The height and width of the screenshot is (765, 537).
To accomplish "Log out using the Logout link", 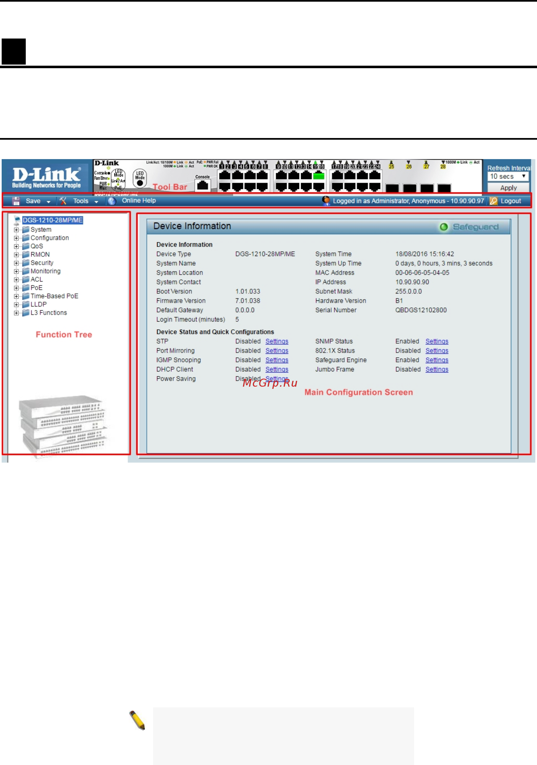I will point(511,201).
